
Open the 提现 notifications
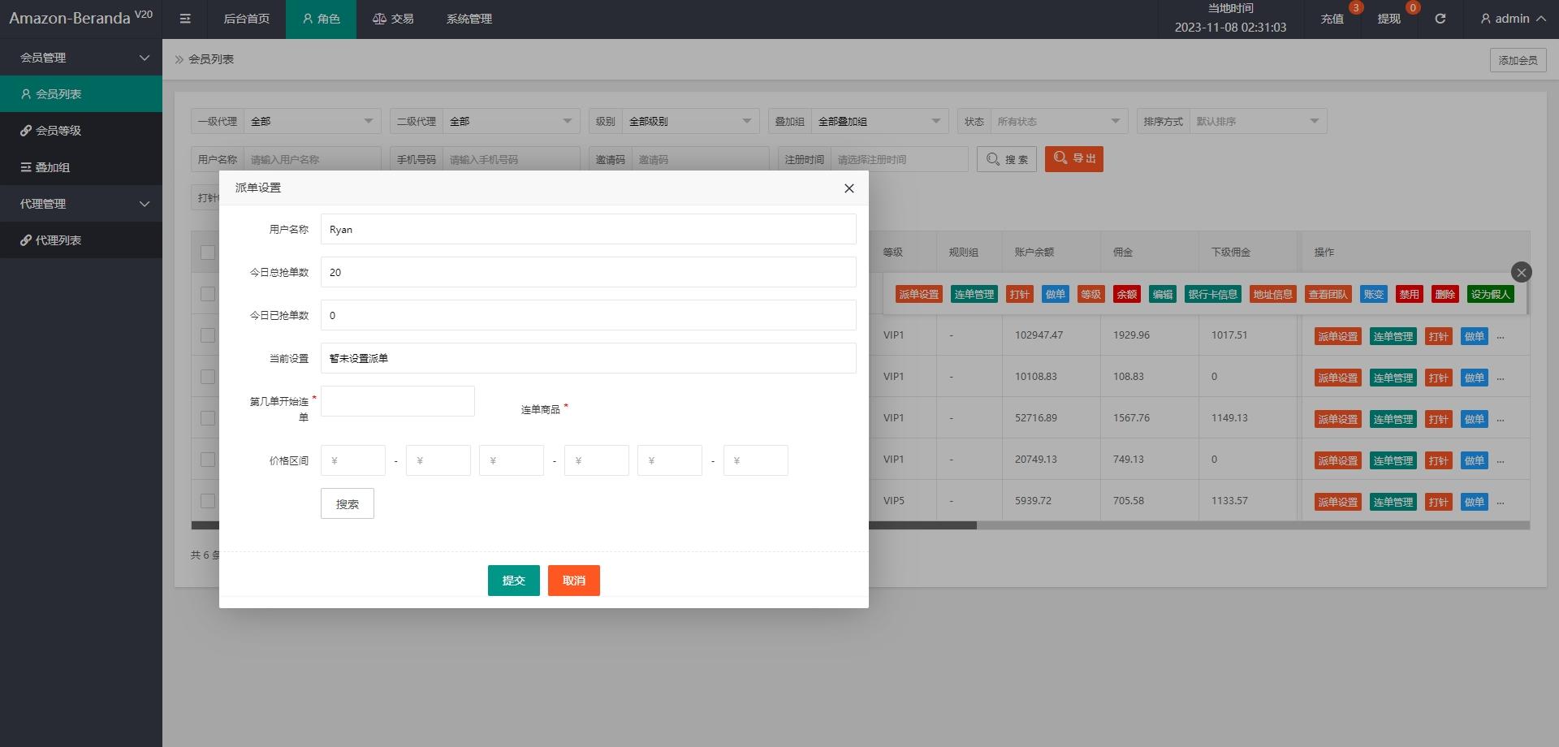pyautogui.click(x=1389, y=19)
